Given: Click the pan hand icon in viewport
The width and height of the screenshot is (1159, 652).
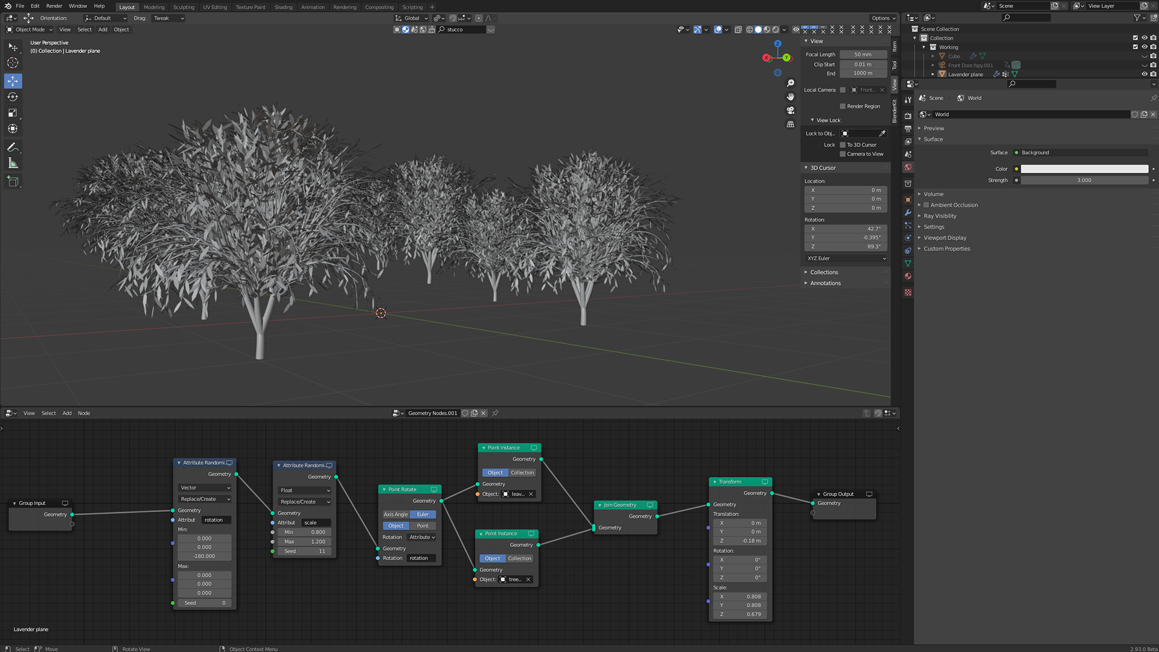Looking at the screenshot, I should (790, 97).
